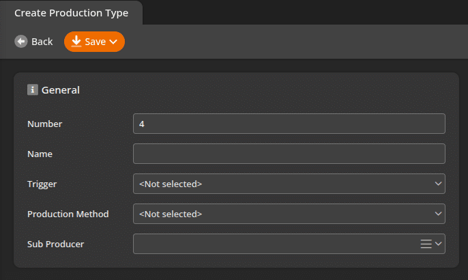Select the Create Production Type tab

(71, 13)
